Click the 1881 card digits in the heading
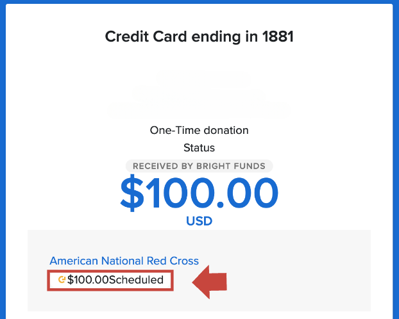 [x=278, y=37]
